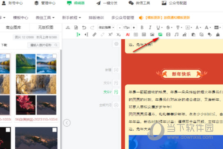Click the 下载 button in image panel
The image size is (223, 149).
(x=4, y=45)
